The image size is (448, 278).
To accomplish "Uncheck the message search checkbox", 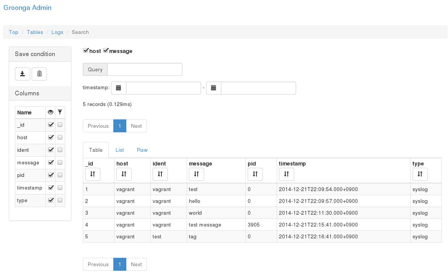I will [105, 50].
